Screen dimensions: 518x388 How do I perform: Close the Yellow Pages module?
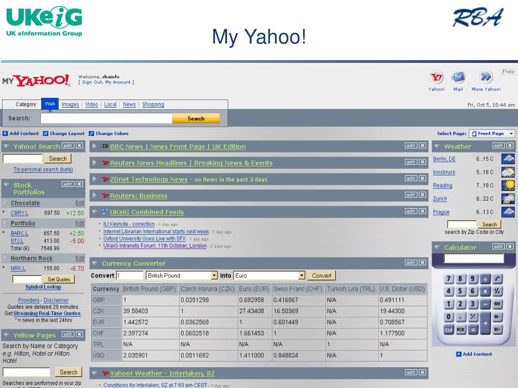79,334
